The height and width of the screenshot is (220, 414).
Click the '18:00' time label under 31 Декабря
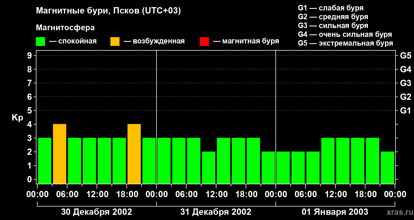(x=246, y=194)
